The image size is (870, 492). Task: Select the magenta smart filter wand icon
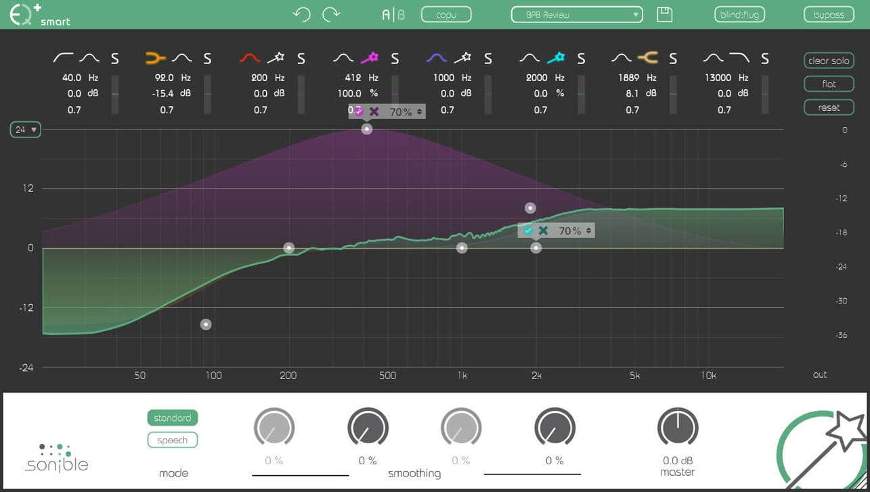tap(369, 59)
